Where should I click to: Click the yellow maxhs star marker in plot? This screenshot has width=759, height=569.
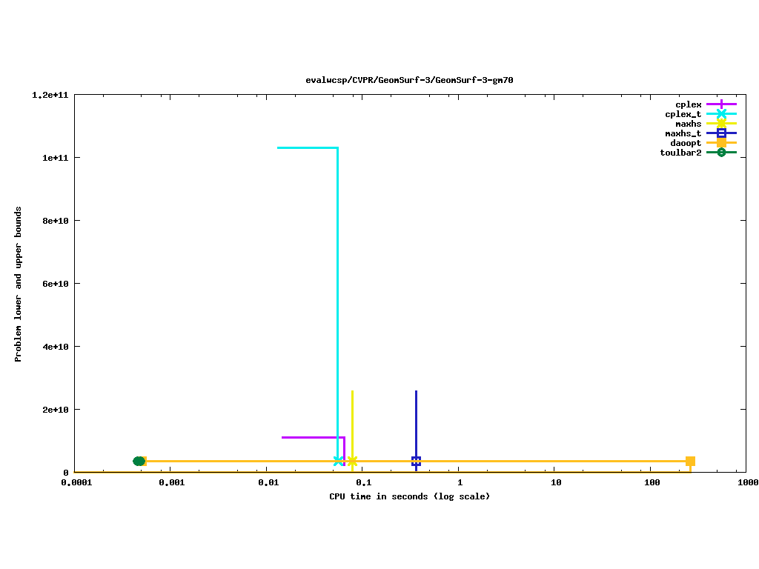352,461
